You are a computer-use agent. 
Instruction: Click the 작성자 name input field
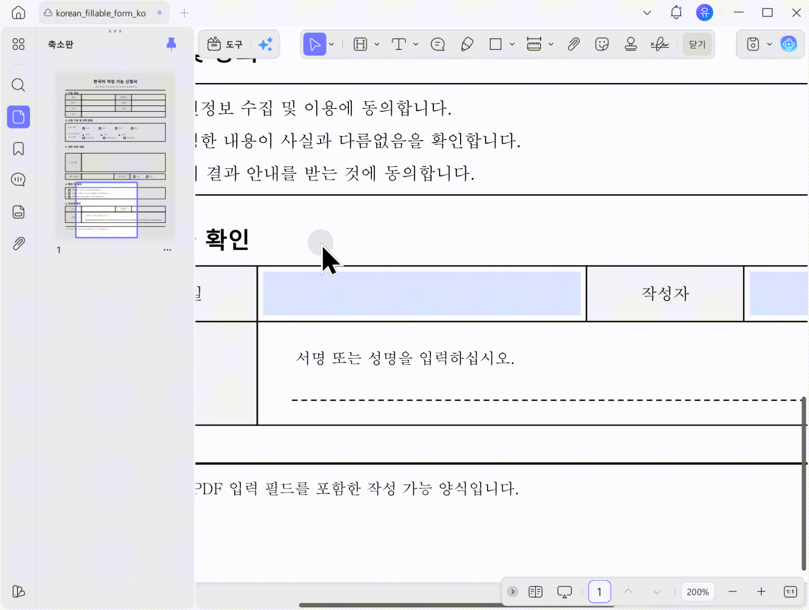[779, 293]
